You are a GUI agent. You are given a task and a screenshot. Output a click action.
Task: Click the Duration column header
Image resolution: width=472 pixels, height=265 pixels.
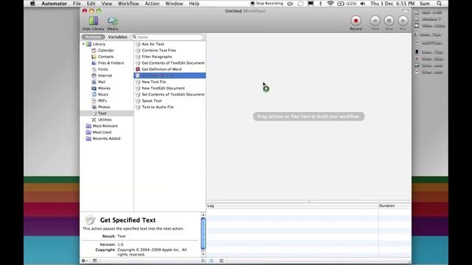point(395,206)
